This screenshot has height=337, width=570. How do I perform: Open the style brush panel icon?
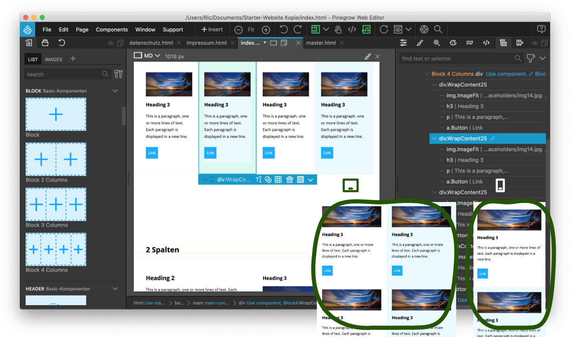tap(420, 43)
